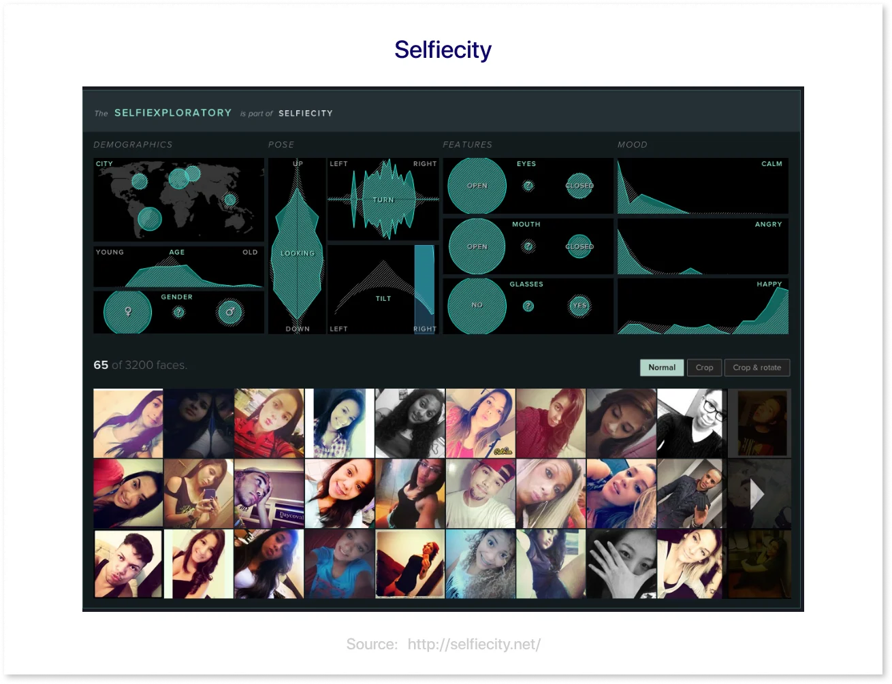Viewport: 892px width, 684px height.
Task: Select the Glasses NO circle
Action: pos(477,306)
